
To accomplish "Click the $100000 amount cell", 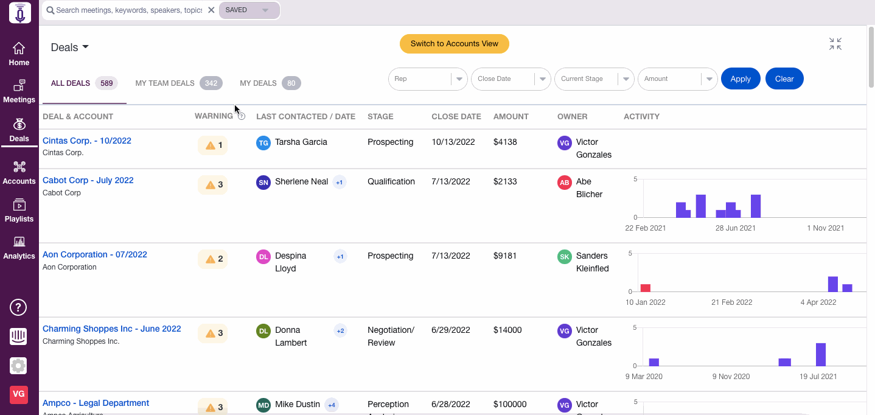I will [x=510, y=404].
